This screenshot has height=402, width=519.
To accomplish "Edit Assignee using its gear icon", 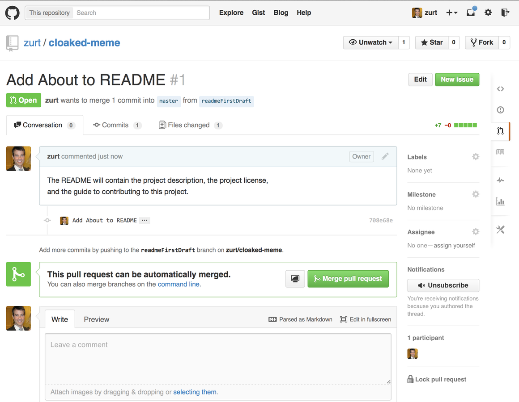I will click(476, 231).
